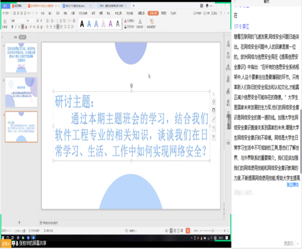Select the second slide thumbnail
302x249 pixels.
tap(21, 92)
